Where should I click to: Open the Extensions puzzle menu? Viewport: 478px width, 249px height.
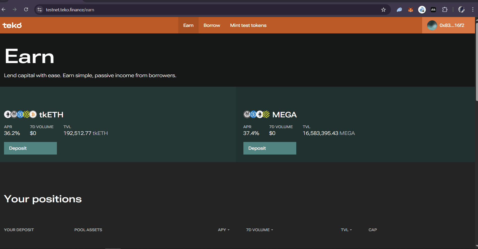445,10
